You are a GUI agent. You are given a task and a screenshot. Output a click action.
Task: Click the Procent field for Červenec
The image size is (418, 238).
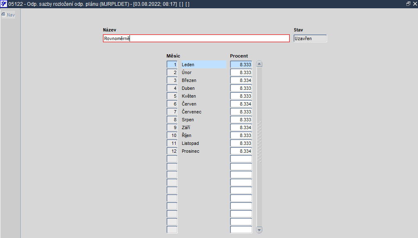point(241,112)
